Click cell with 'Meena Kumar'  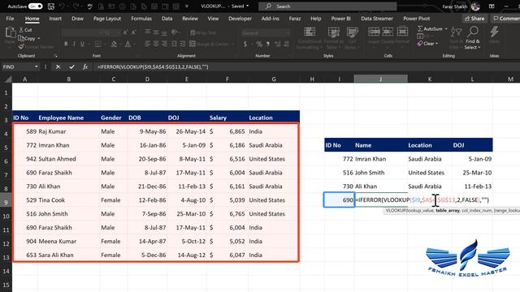[68, 242]
